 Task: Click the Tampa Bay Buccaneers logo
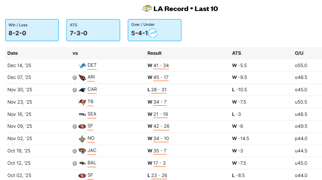[82, 102]
